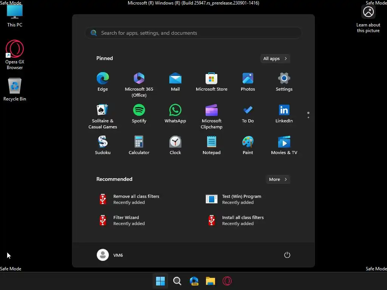Go to next pinned apps page dot
Screen dimensions: 387x290
click(308, 117)
